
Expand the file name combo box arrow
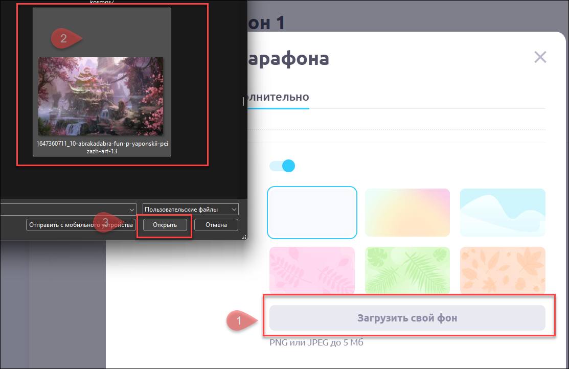[x=132, y=210]
